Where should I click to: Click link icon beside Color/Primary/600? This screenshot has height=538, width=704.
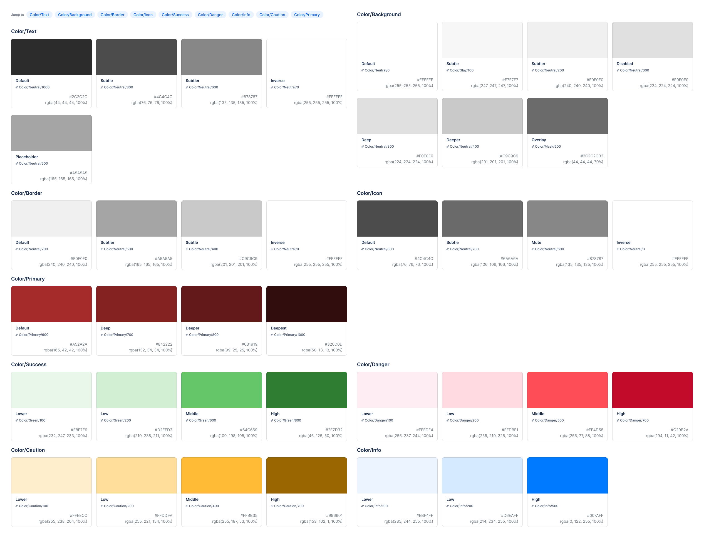pyautogui.click(x=17, y=335)
